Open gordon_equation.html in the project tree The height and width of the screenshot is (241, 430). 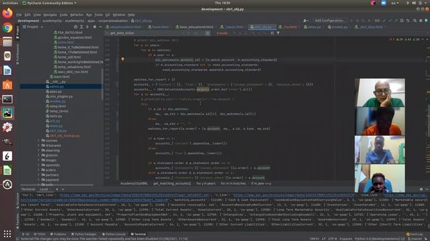click(73, 37)
